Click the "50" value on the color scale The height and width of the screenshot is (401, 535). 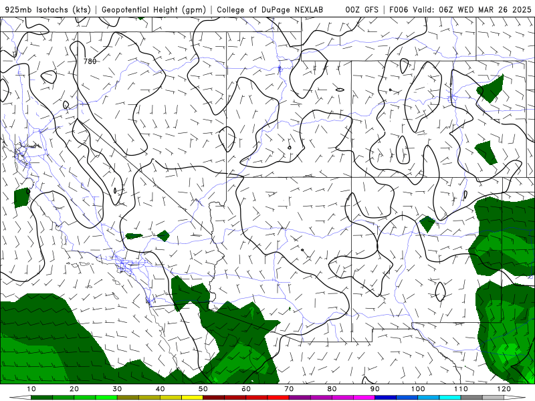click(203, 389)
